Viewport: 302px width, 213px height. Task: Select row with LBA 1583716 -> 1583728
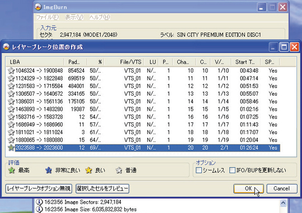[x=144, y=117]
